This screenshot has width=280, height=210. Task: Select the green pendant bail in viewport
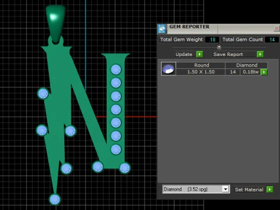click(55, 23)
